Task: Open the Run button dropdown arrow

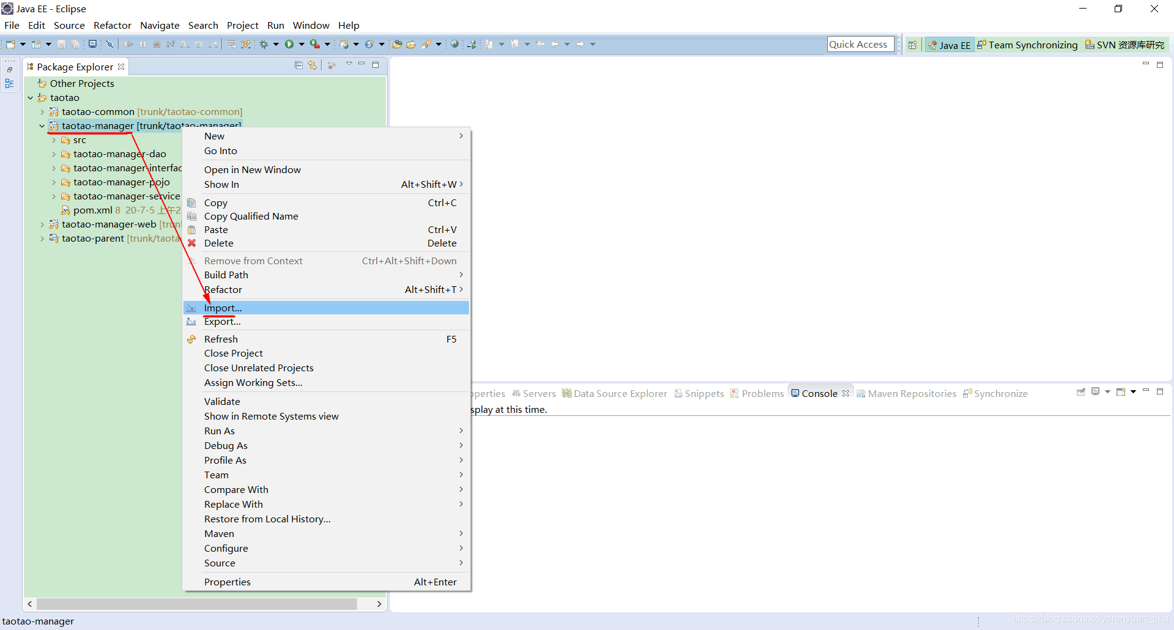Action: pos(301,44)
